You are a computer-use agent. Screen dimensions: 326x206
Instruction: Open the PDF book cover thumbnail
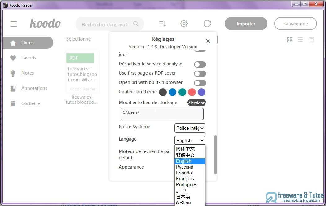(x=82, y=71)
